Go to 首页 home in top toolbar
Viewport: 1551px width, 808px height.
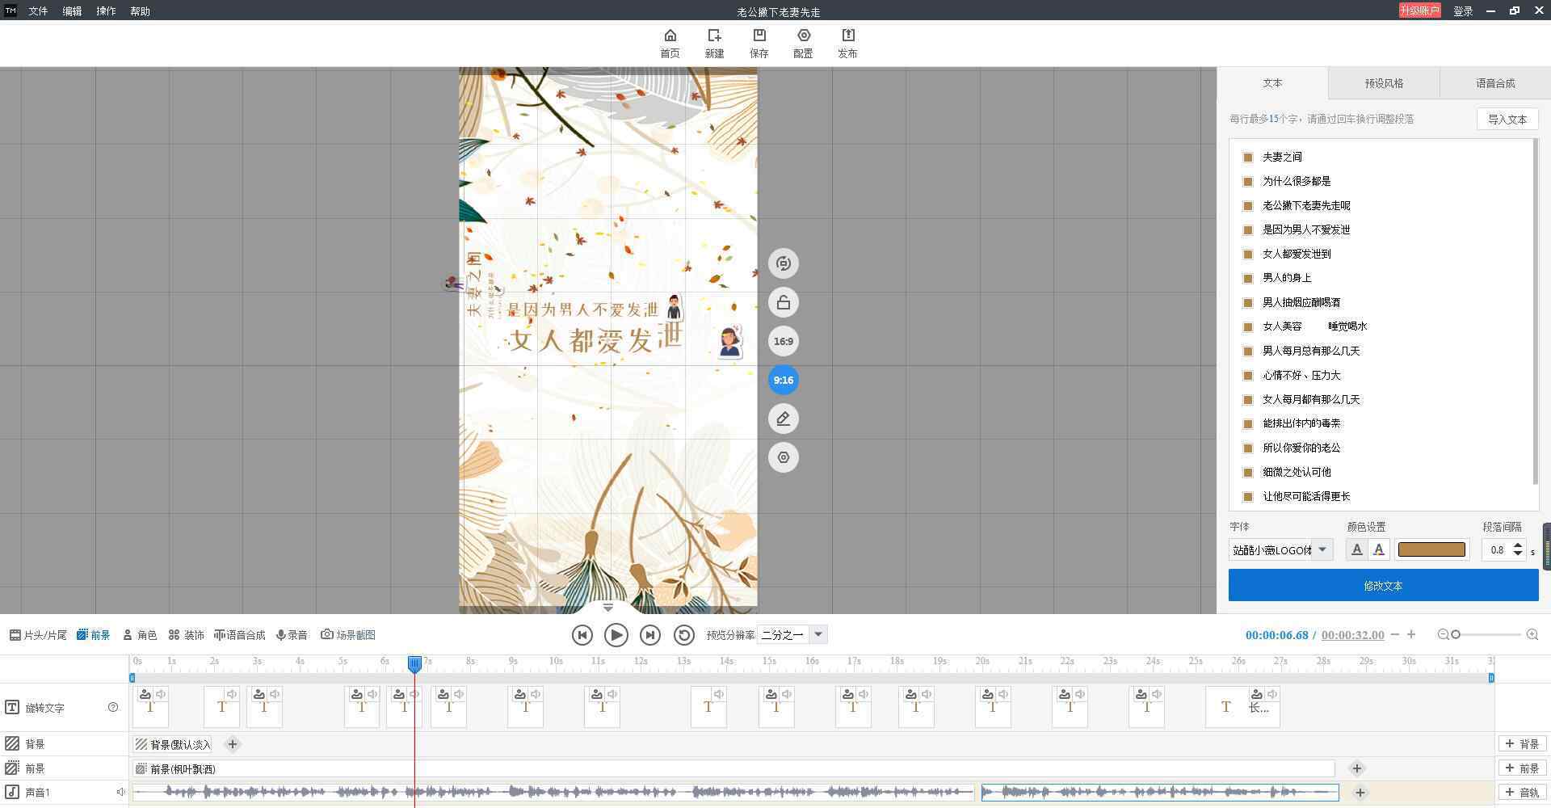(670, 44)
